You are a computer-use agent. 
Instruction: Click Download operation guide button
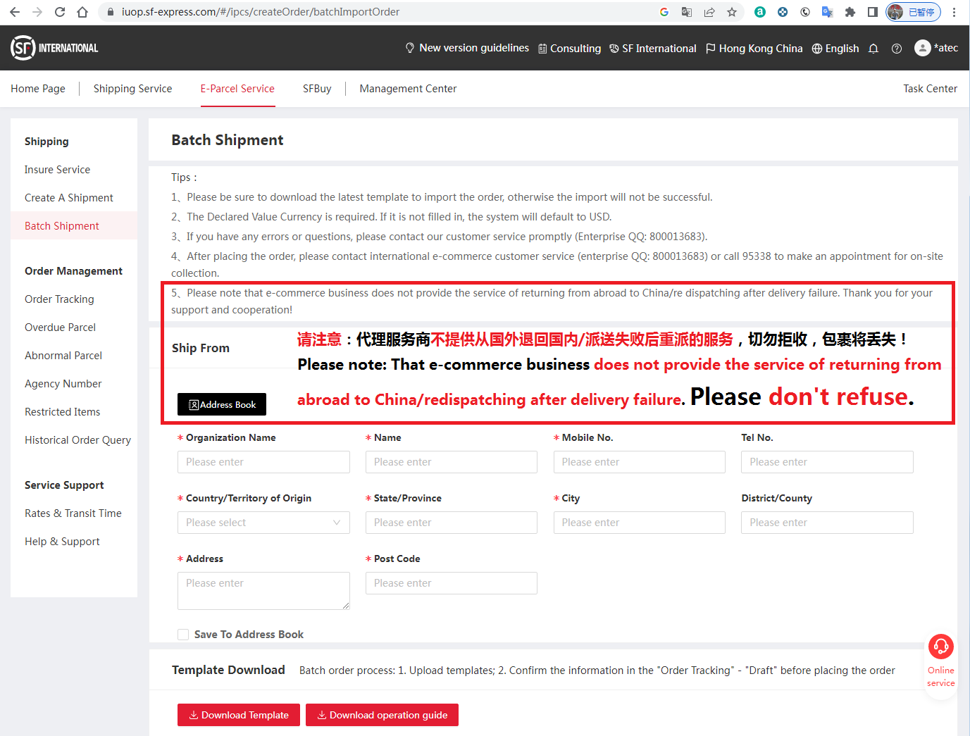click(x=382, y=715)
